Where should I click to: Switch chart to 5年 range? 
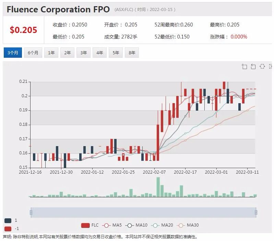pyautogui.click(x=116, y=53)
